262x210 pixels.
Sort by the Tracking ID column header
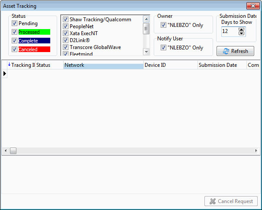(21, 65)
